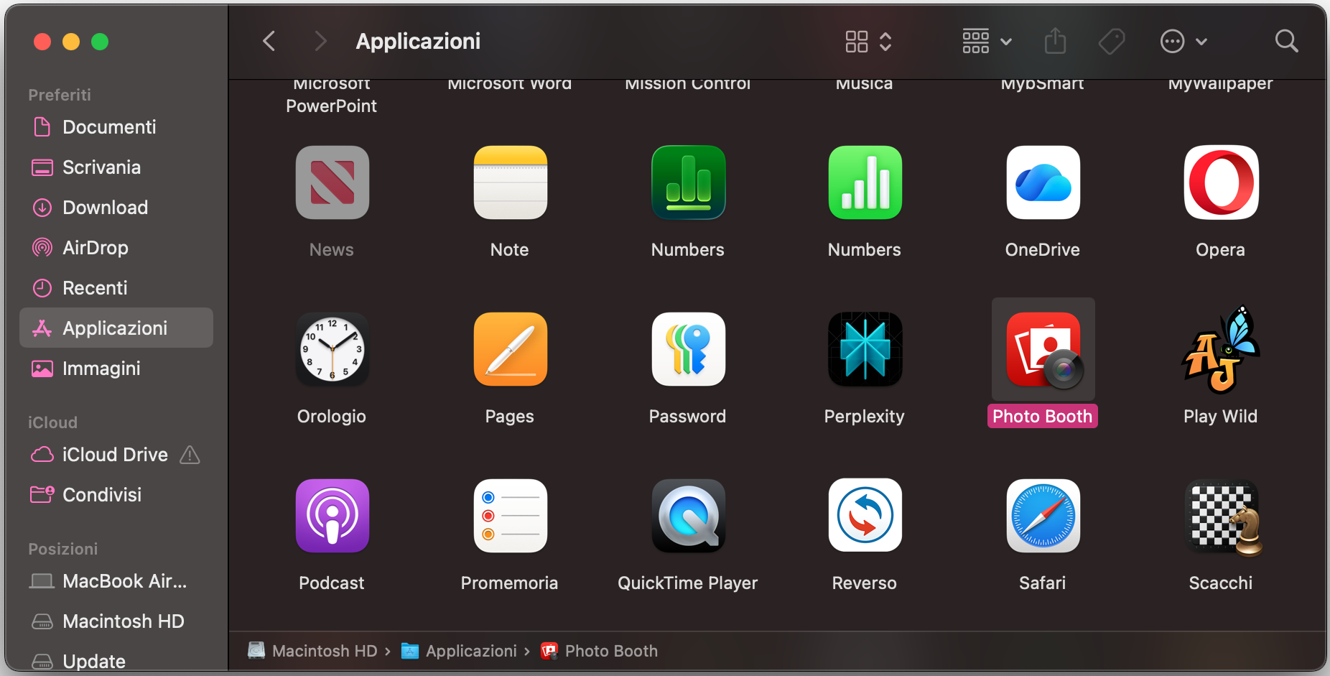Select the Reverso app icon

coord(865,516)
